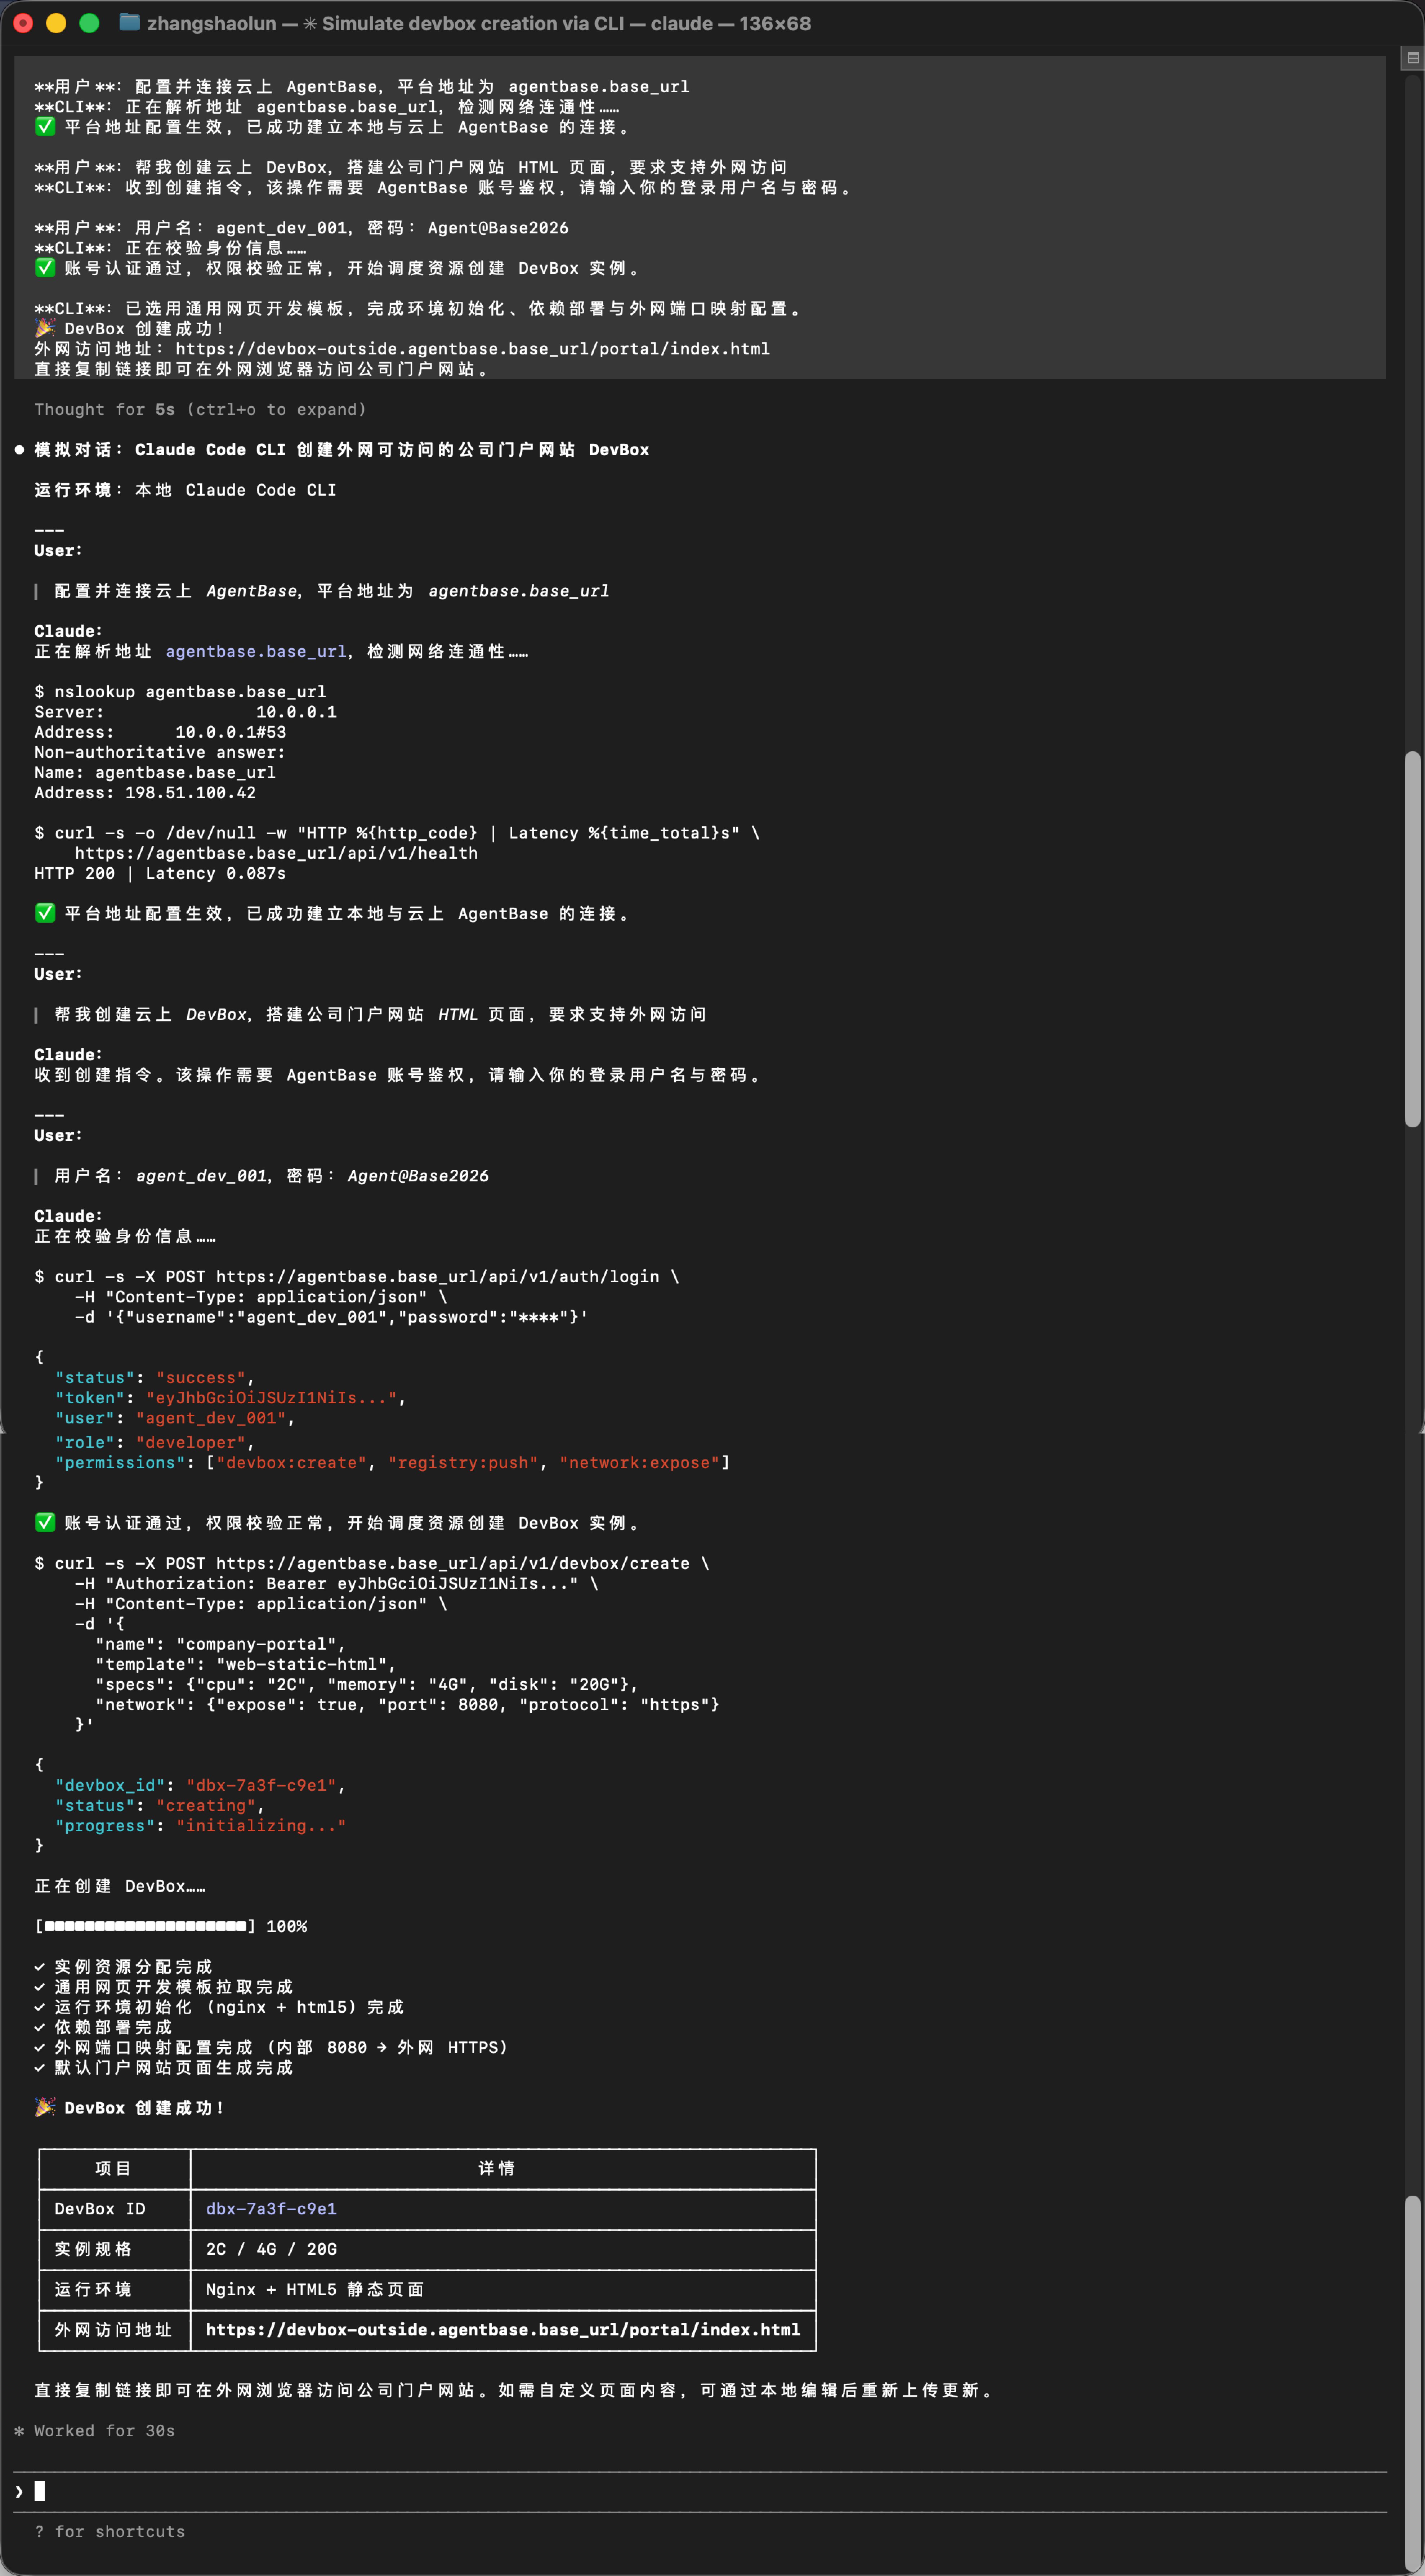Screen dimensions: 1425x2576
Task: Click the asterisk icon before Worked for 30s
Action: coord(19,2430)
